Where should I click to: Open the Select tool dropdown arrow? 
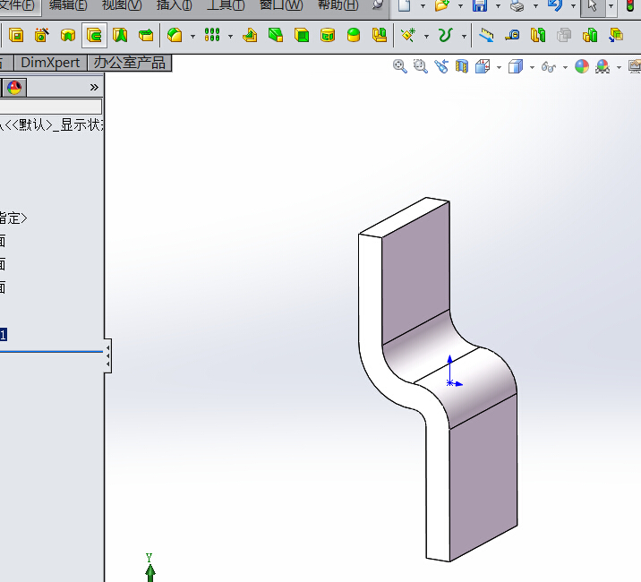[611, 6]
